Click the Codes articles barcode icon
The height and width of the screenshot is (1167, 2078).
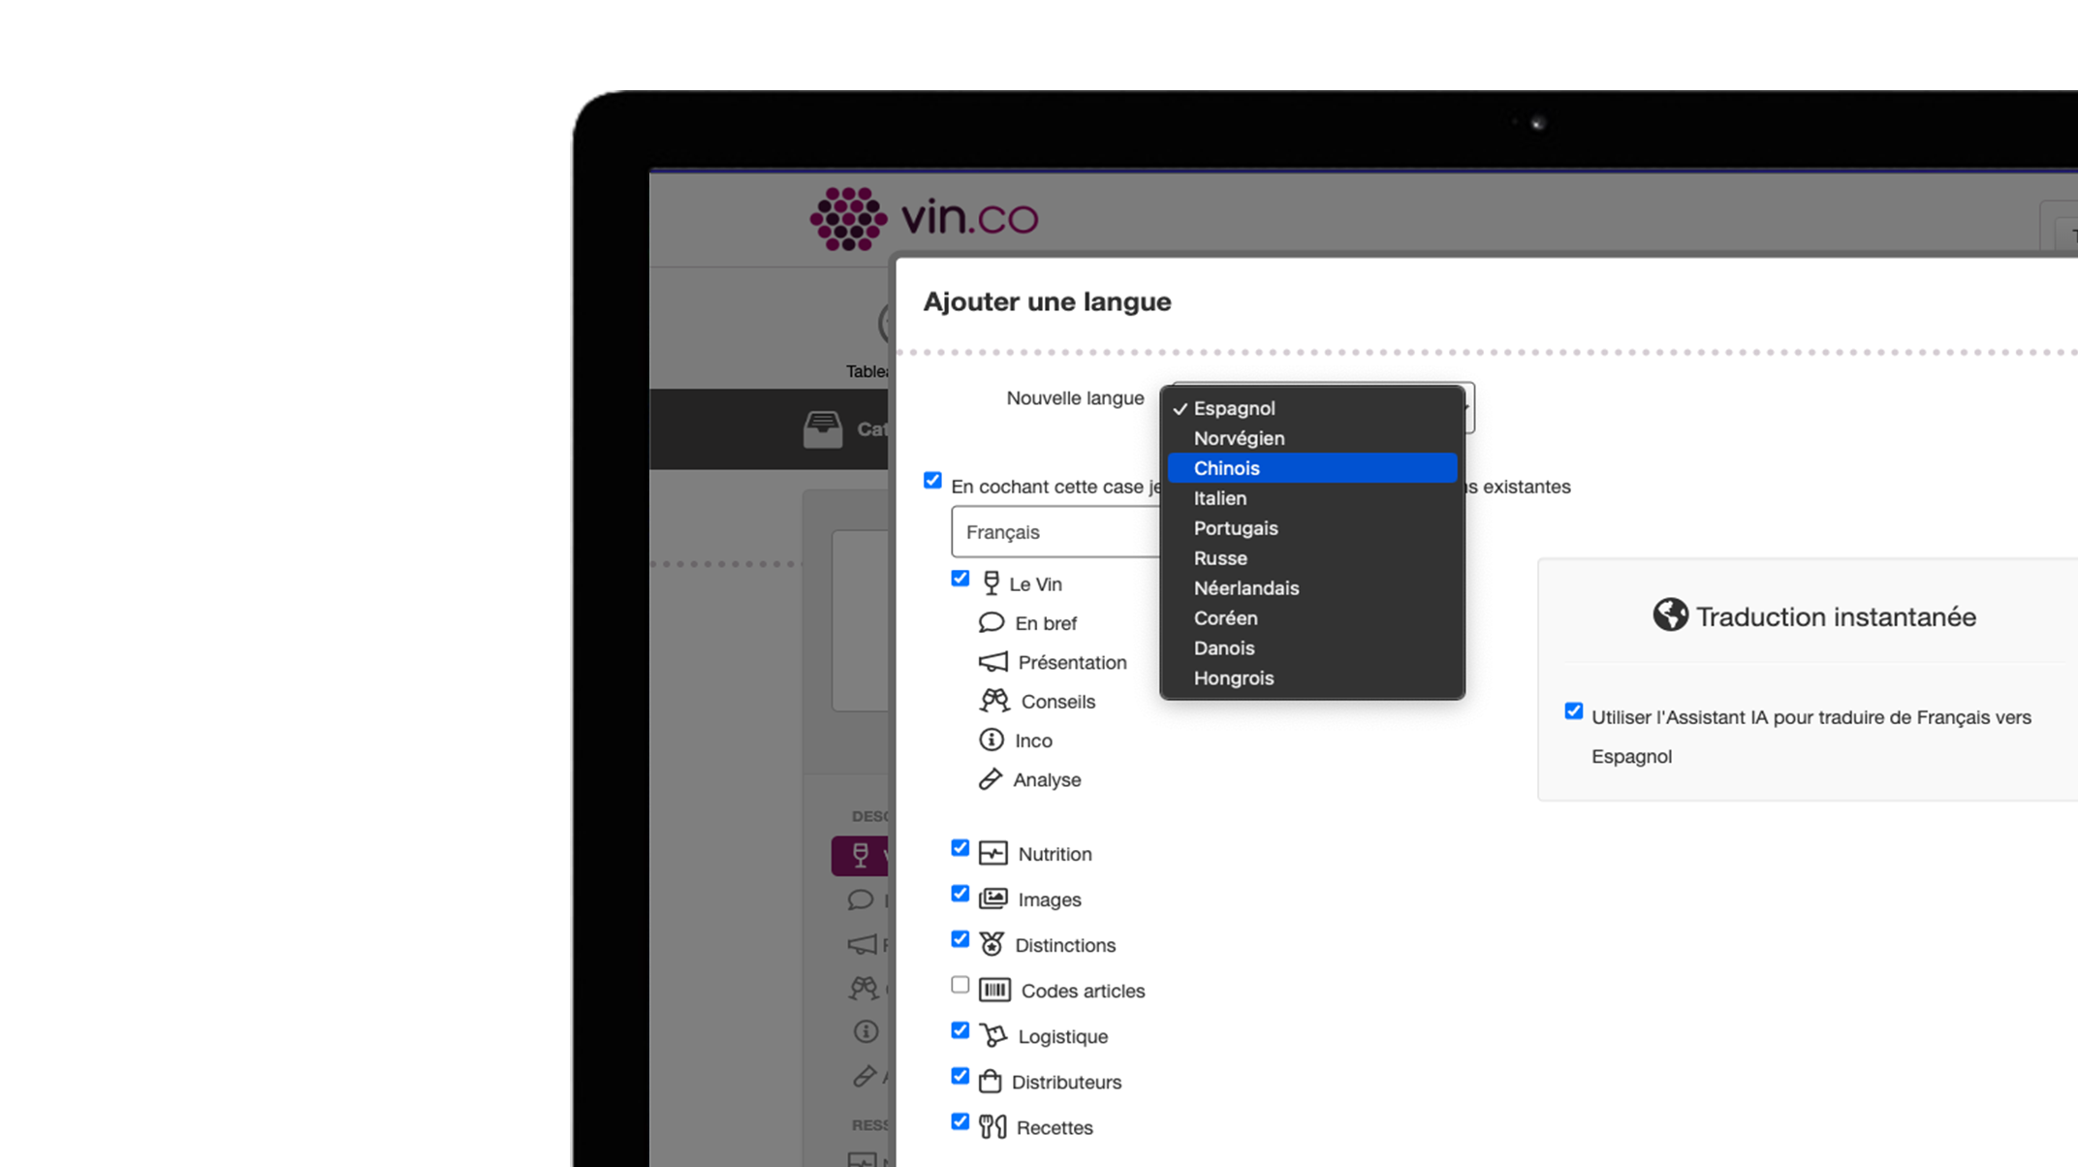point(994,990)
